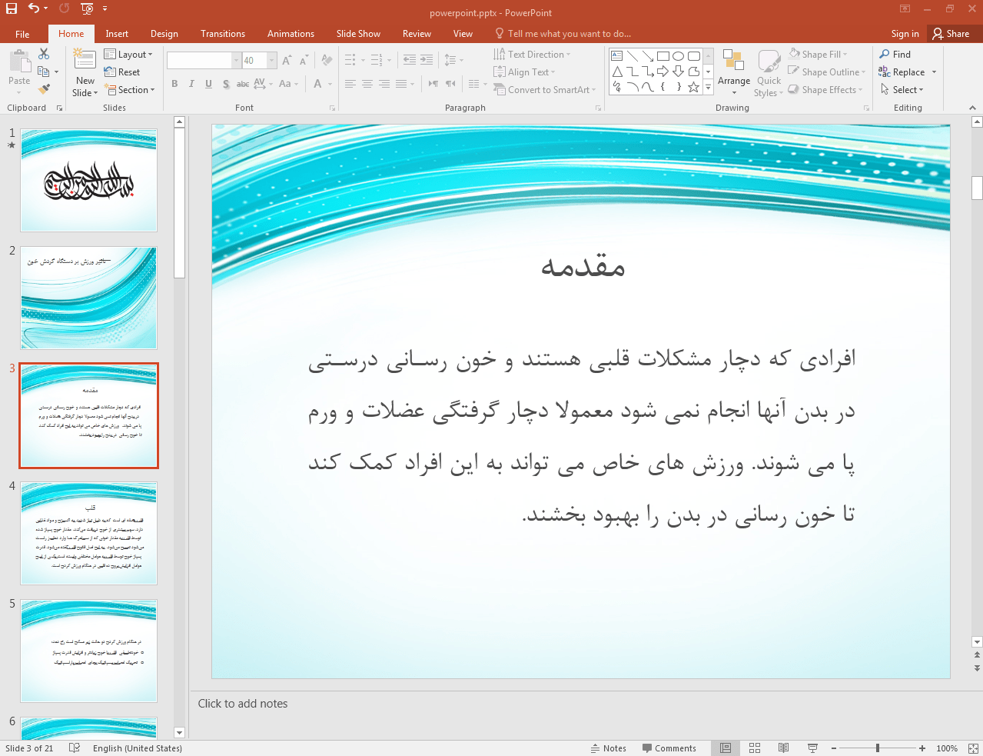Switch to the Transitions tab
Image resolution: width=983 pixels, height=756 pixels.
pyautogui.click(x=222, y=34)
